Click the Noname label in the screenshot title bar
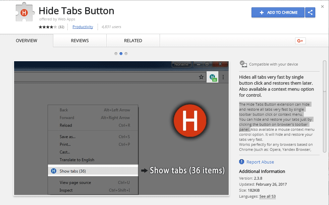Viewport: 329px width, 205px height. coord(181,64)
